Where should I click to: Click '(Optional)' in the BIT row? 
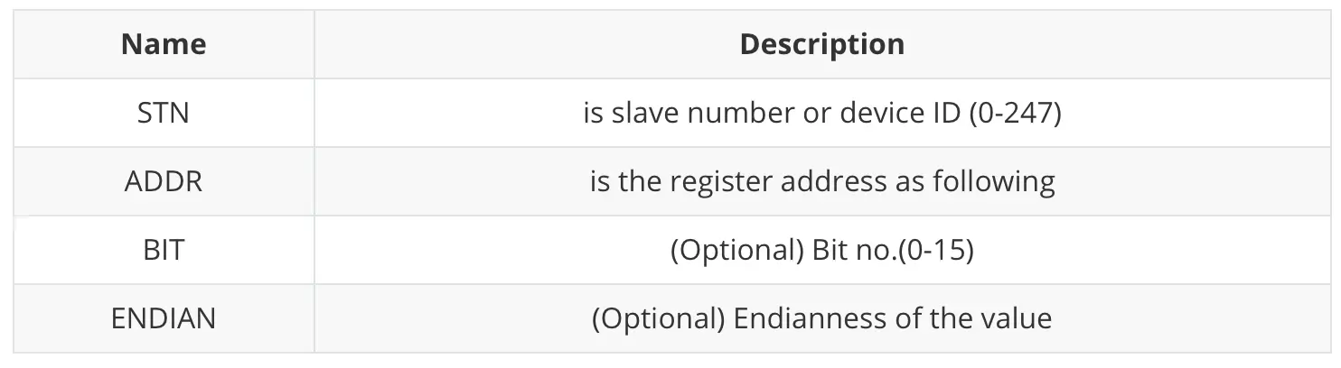tap(732, 250)
